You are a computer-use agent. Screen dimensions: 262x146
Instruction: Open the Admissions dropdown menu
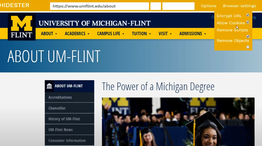(192, 33)
